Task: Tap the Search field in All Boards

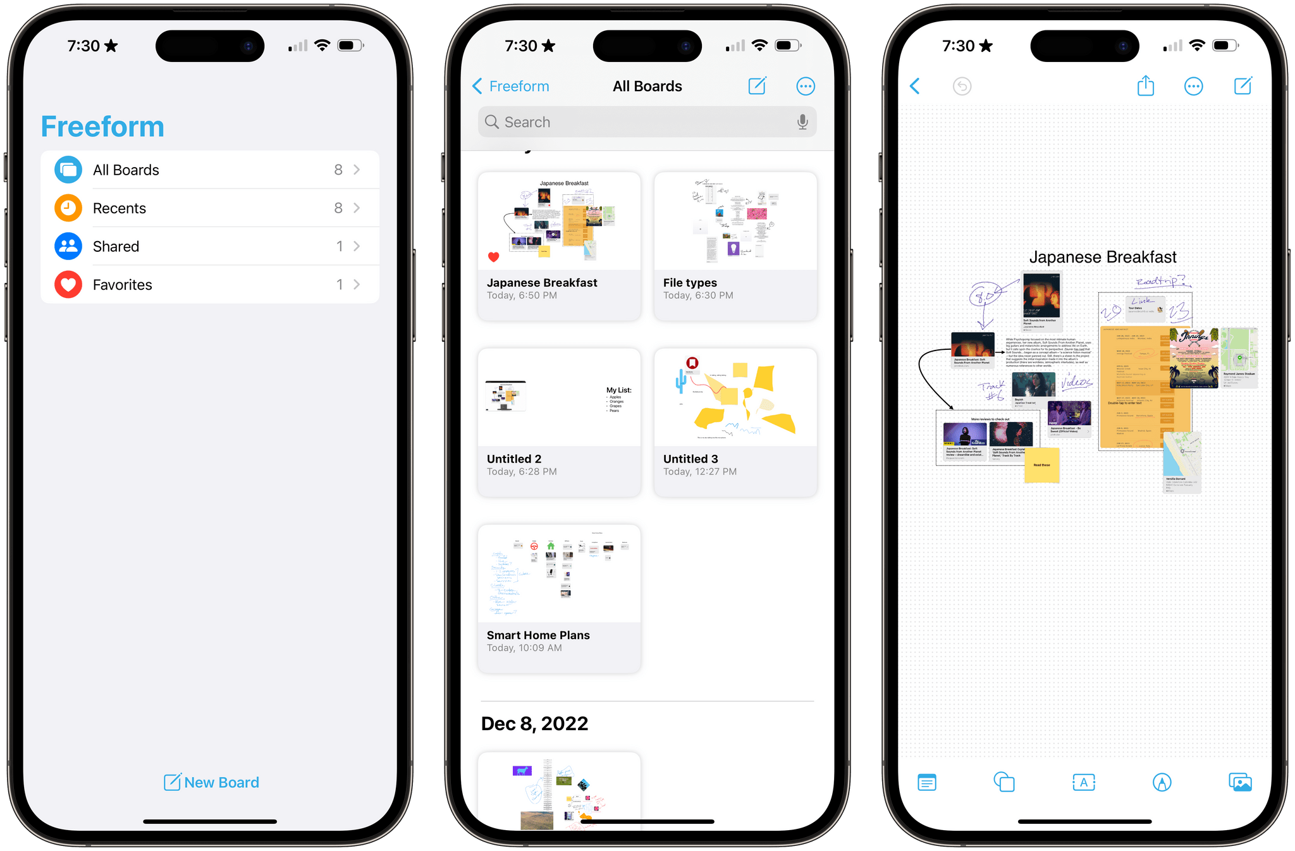Action: click(648, 121)
